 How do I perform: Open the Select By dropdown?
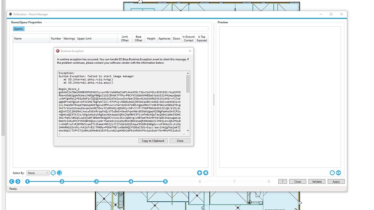coord(38,173)
